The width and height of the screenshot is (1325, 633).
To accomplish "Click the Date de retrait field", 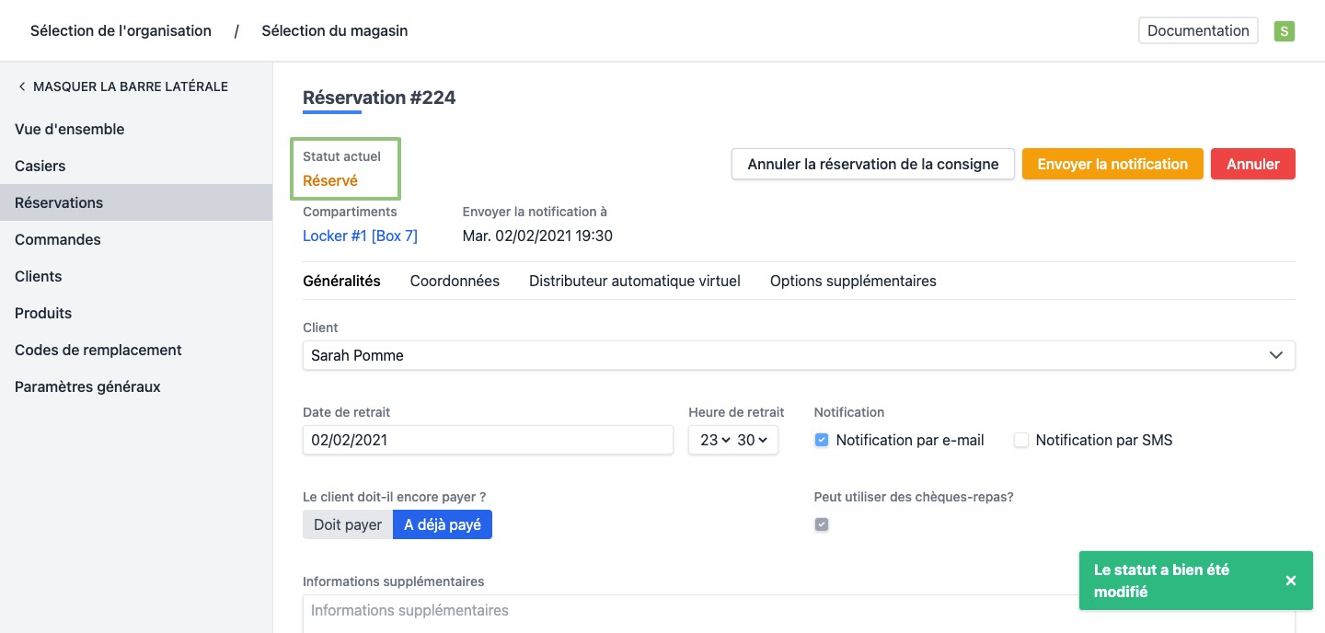I will 487,441.
